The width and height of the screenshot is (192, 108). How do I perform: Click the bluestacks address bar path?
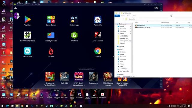coord(132,19)
